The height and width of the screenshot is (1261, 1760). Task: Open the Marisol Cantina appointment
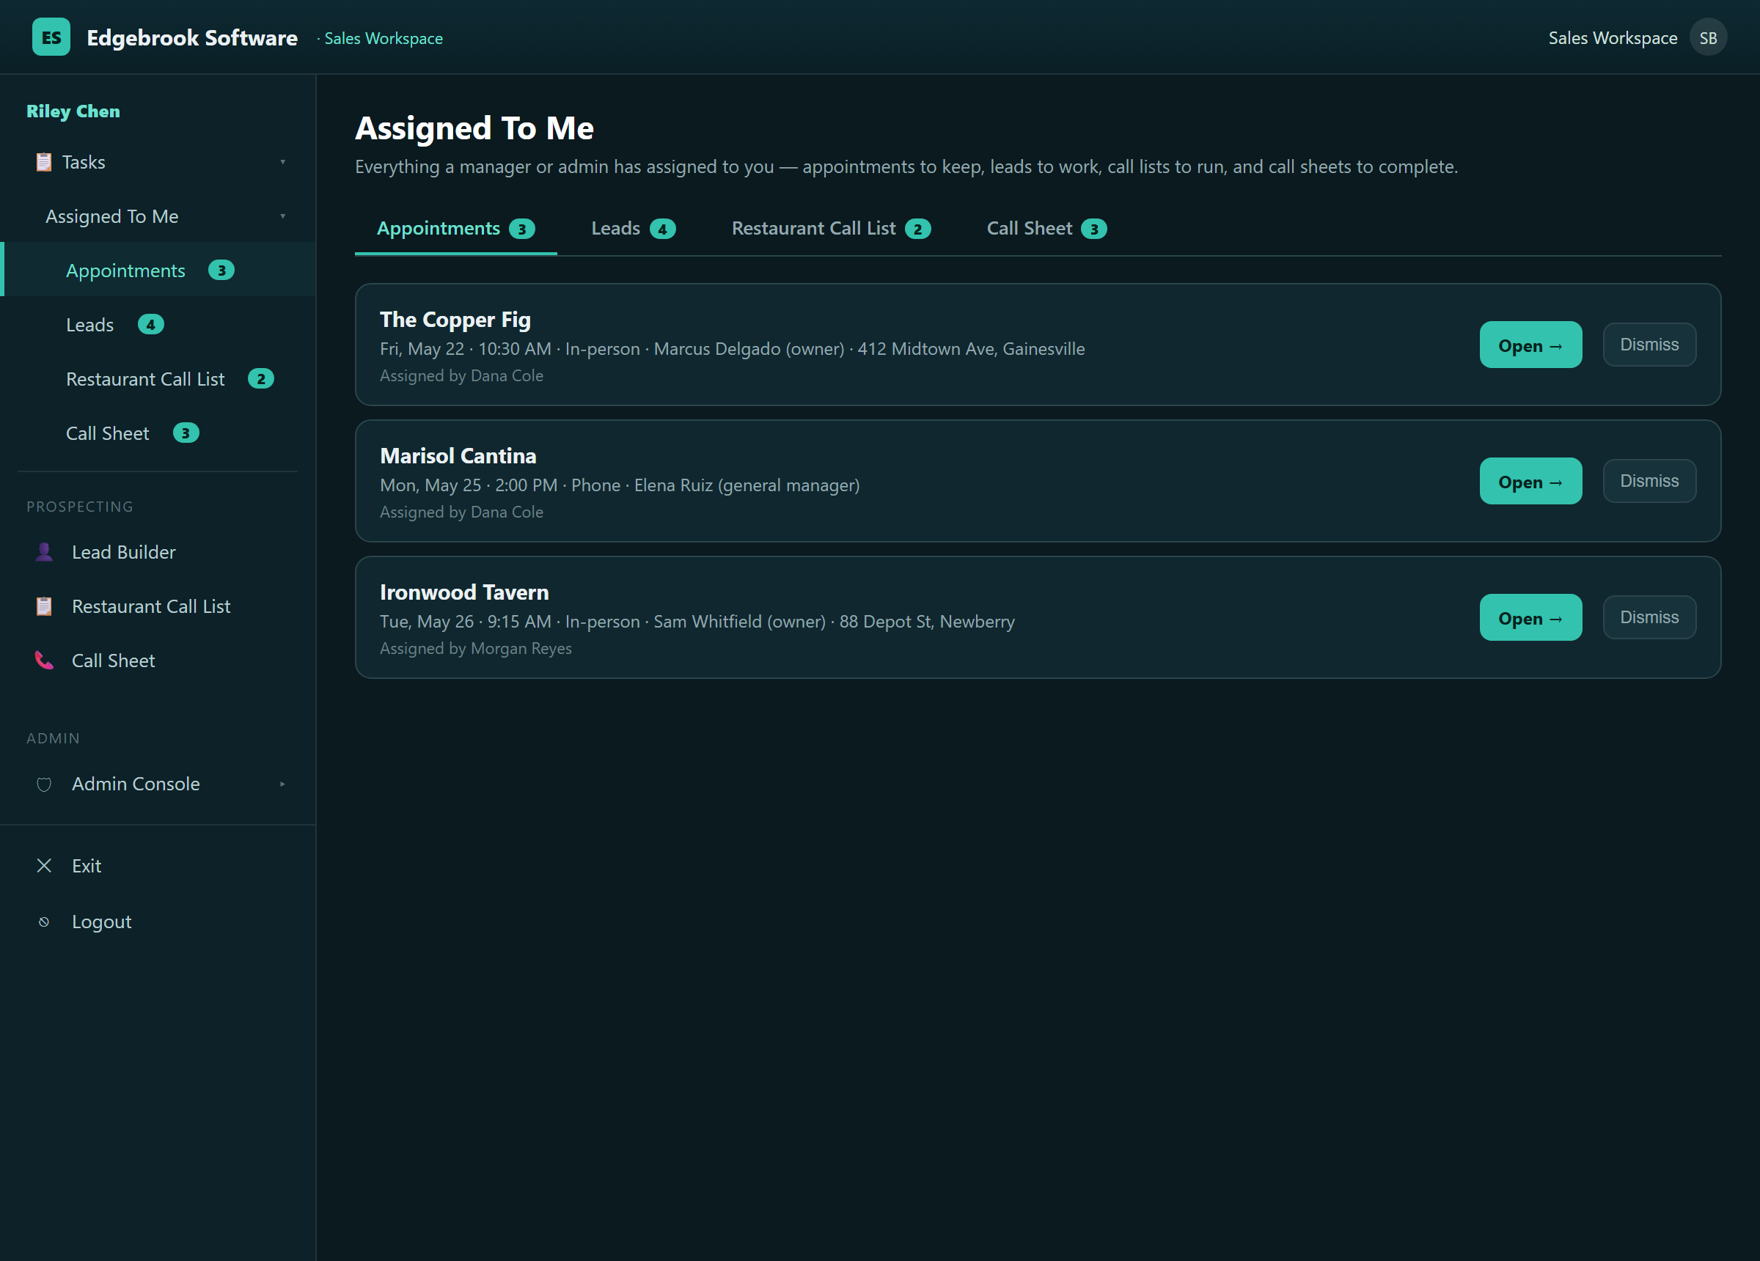[1530, 481]
